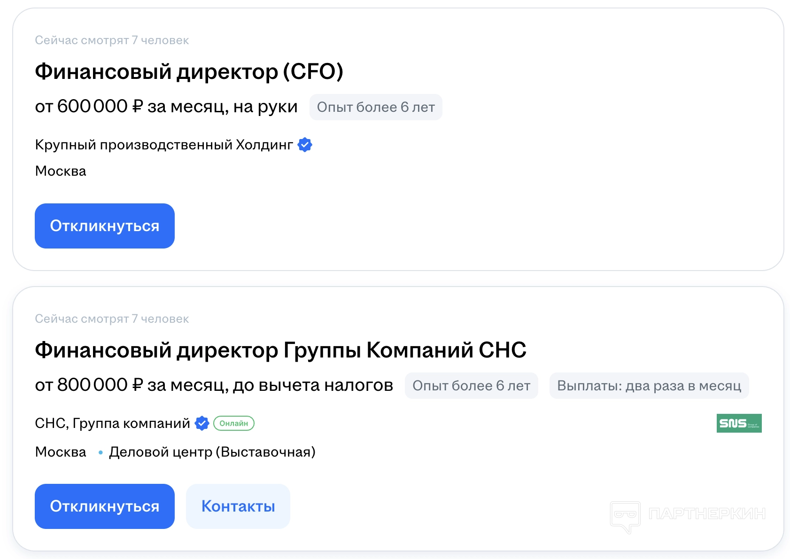Click the blue metro dot before Деловой центр

point(101,452)
